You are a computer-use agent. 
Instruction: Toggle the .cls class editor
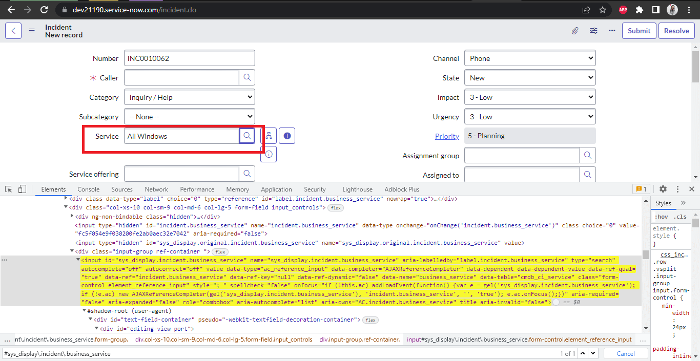pos(680,217)
